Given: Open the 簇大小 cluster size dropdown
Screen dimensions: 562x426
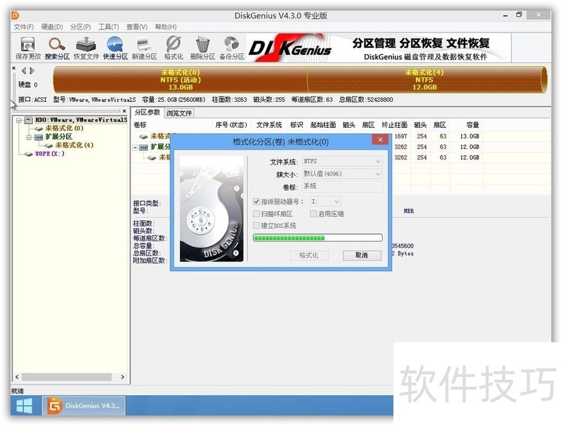Looking at the screenshot, I should [342, 174].
